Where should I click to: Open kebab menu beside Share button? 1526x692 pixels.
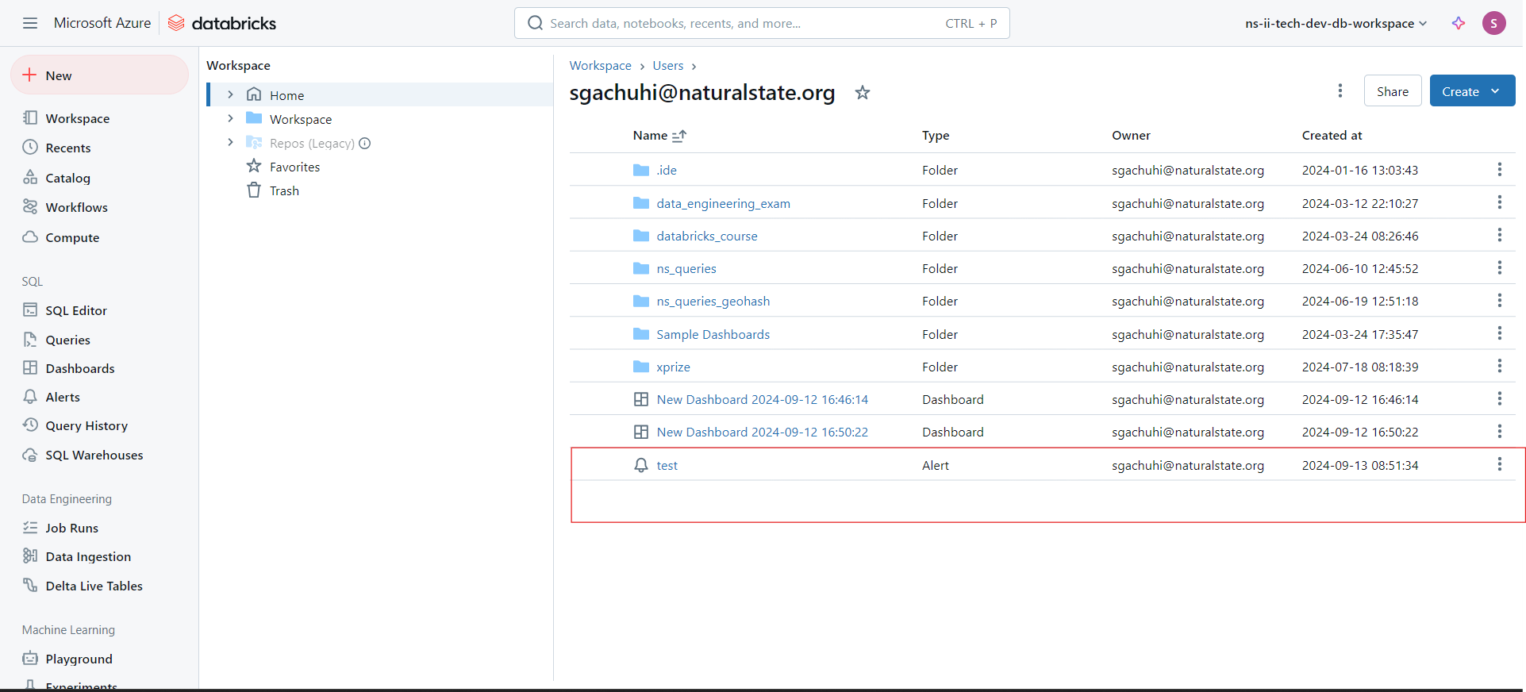pyautogui.click(x=1340, y=91)
